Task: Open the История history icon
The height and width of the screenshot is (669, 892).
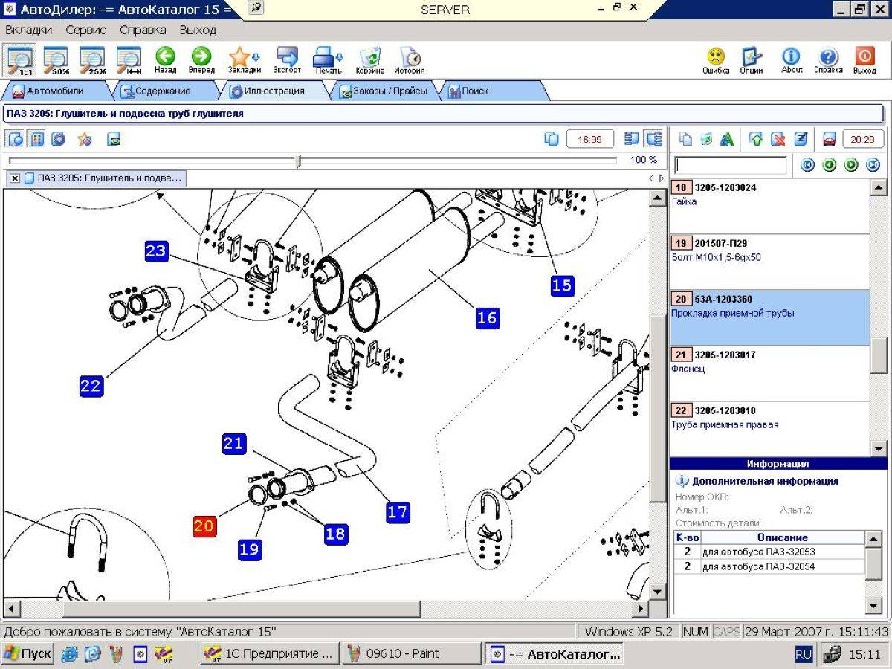Action: pyautogui.click(x=410, y=60)
